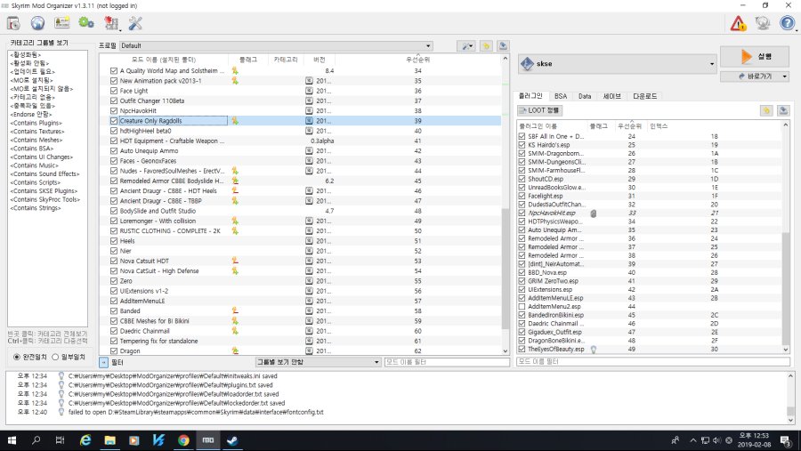Open the 그룹별 보기 안함 grouping dropdown
The image size is (801, 451).
click(316, 362)
